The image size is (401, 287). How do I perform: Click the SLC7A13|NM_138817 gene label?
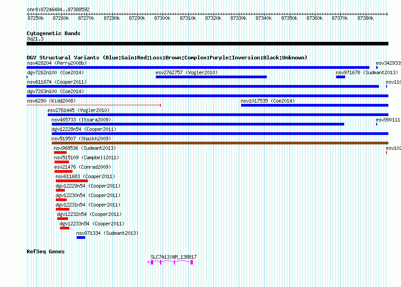[173, 257]
